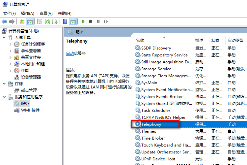Collapse the 存储 tree node
247x165 pixels.
(4, 84)
